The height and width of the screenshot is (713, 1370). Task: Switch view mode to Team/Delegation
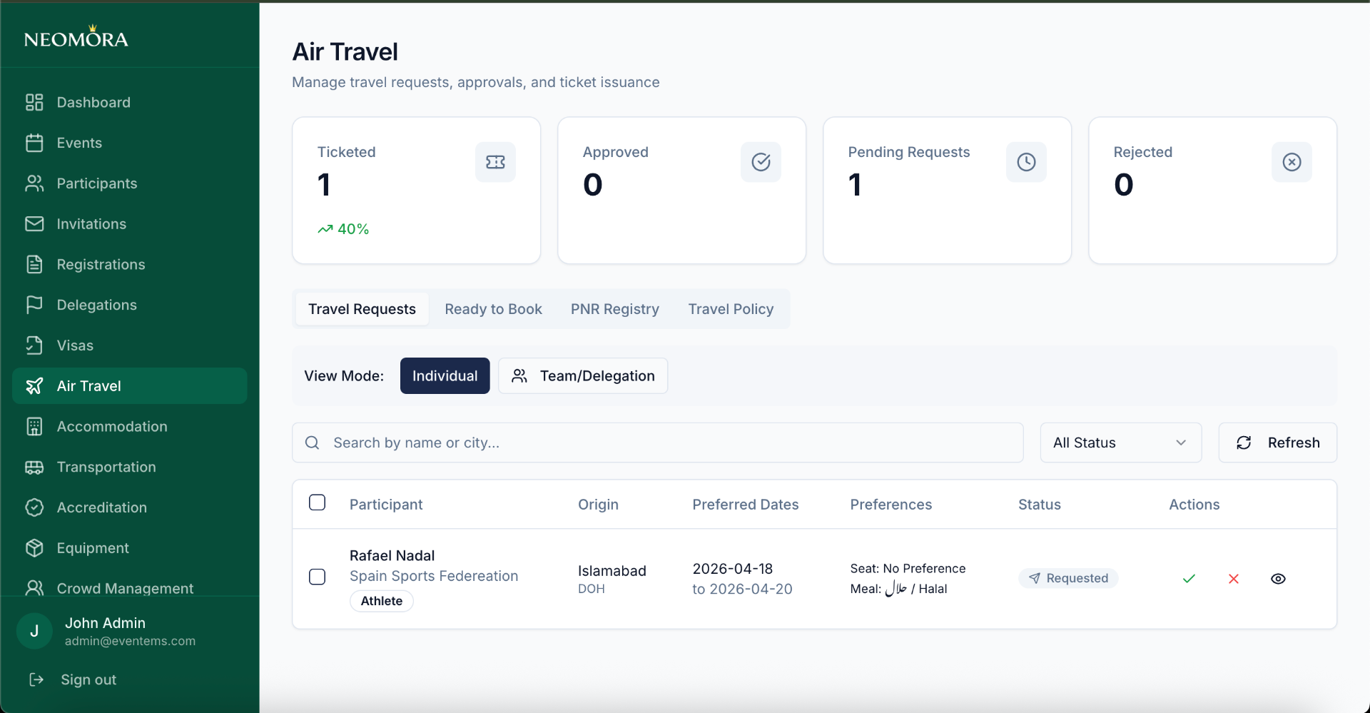tap(583, 375)
